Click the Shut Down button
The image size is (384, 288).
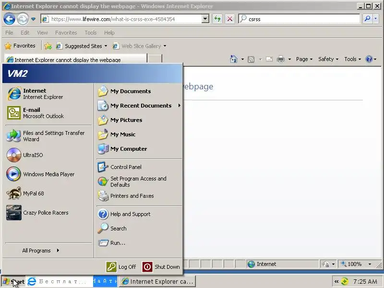pyautogui.click(x=161, y=267)
